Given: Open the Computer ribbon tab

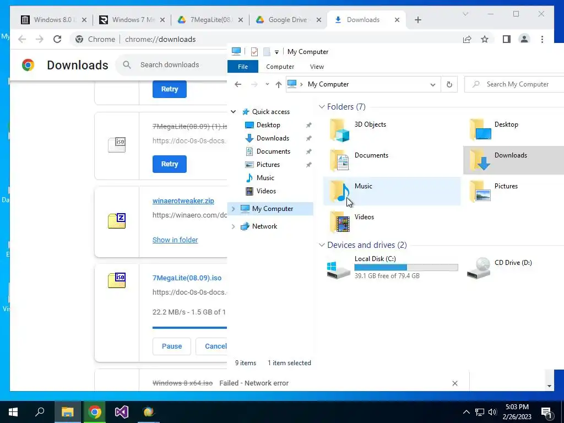Looking at the screenshot, I should (280, 67).
